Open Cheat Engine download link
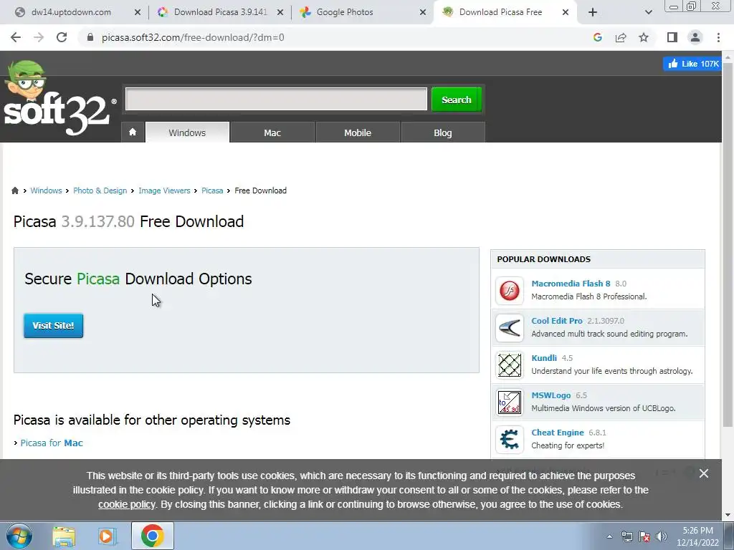 coord(558,433)
